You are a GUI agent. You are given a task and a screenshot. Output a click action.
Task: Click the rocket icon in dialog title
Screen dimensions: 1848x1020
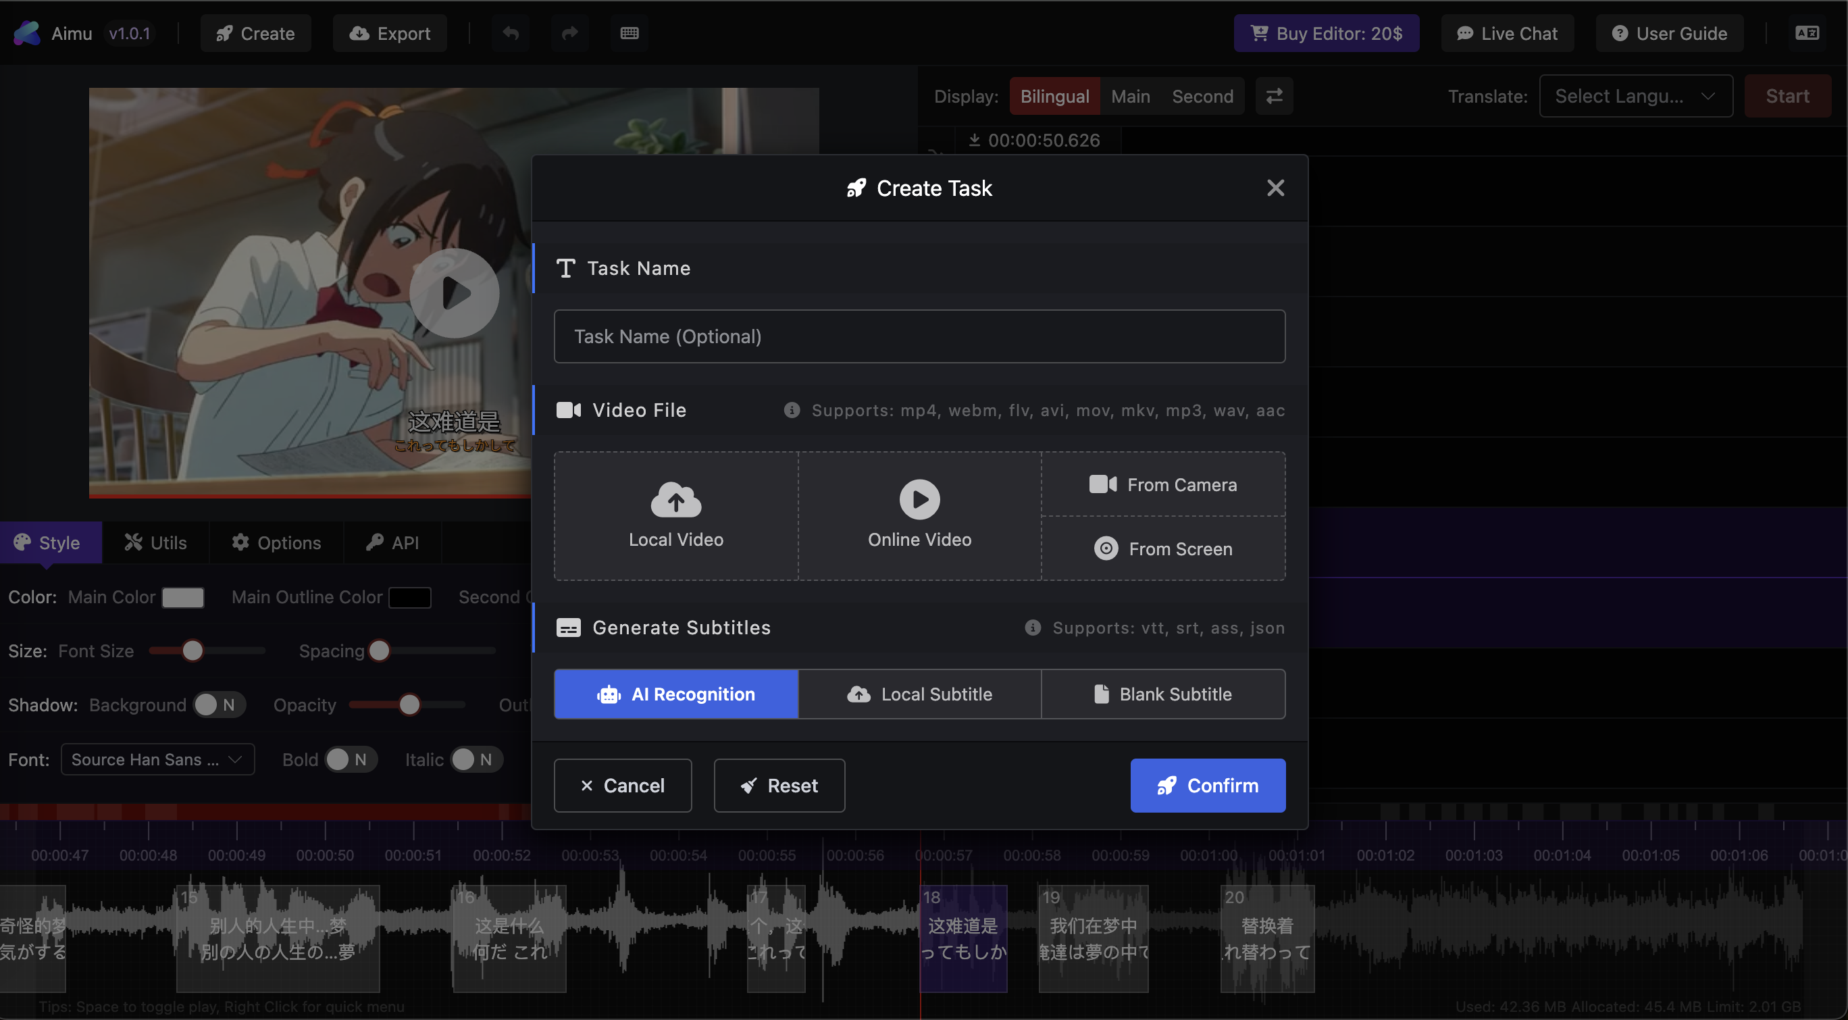click(x=856, y=188)
